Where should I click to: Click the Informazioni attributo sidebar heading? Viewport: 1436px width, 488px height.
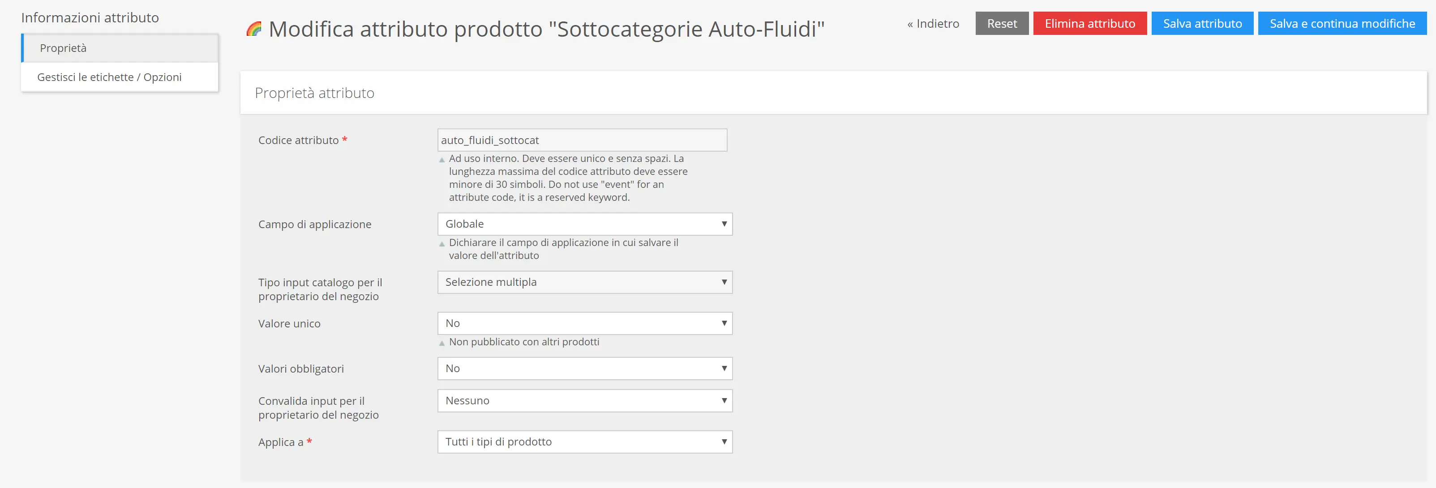point(90,18)
